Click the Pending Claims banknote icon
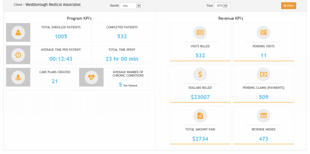This screenshot has width=310, height=154. [x=263, y=74]
